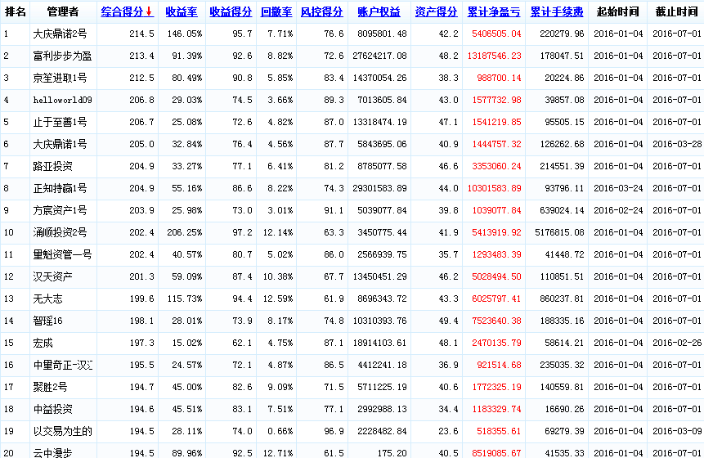Click start date 2016-02-24
Image resolution: width=704 pixels, height=458 pixels.
(x=618, y=210)
